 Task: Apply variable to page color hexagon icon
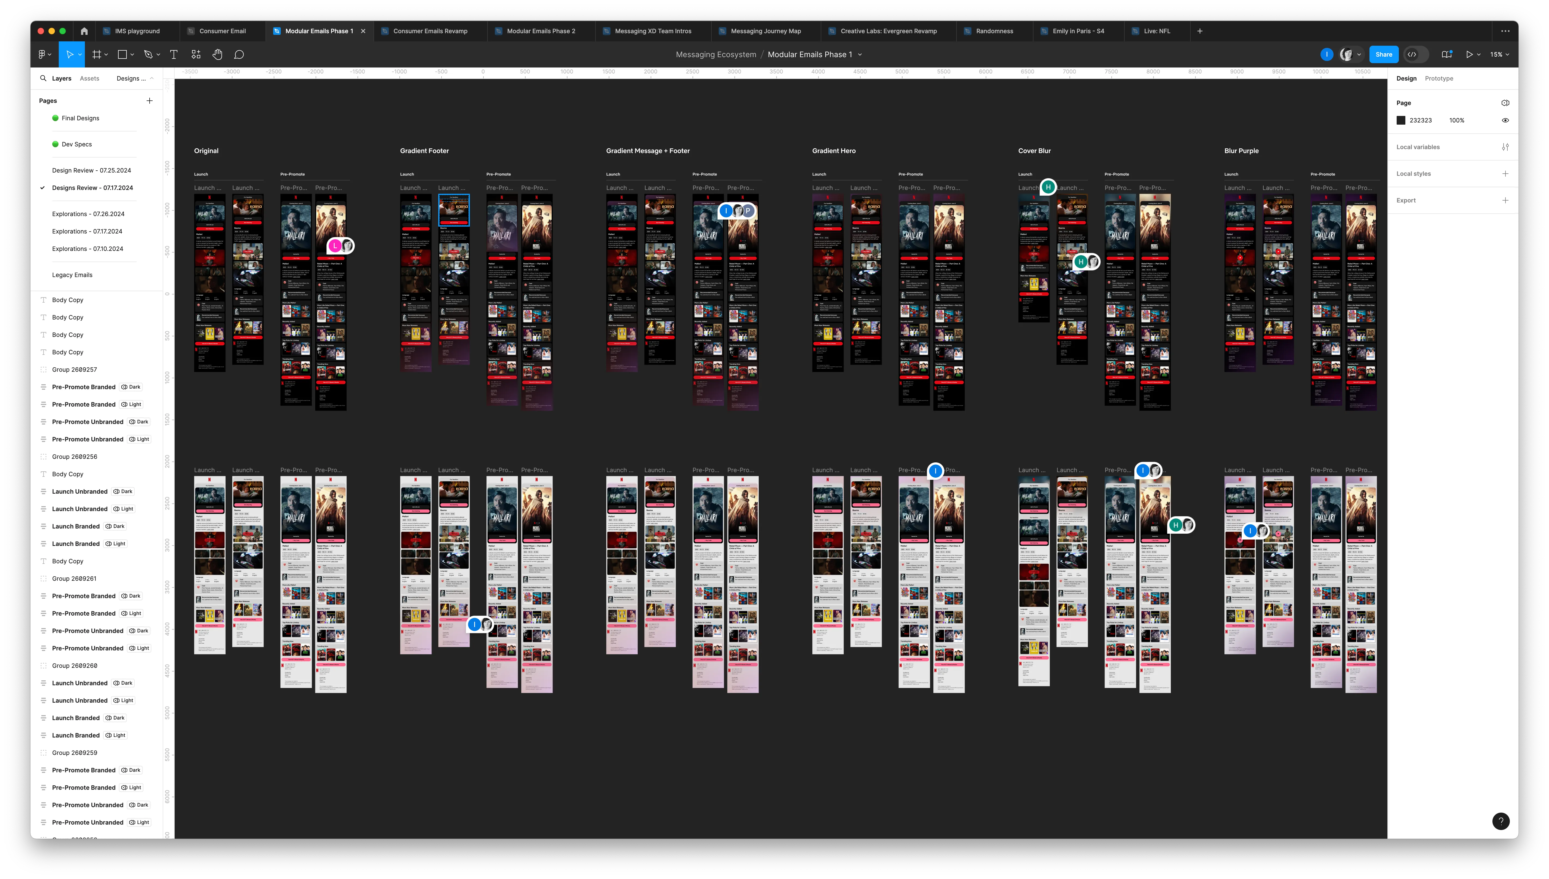1505,103
